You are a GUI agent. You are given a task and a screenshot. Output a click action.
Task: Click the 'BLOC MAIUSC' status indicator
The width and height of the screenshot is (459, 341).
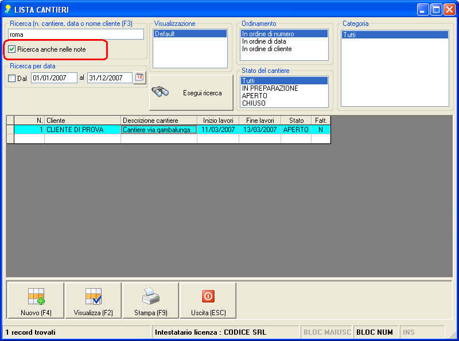(327, 332)
